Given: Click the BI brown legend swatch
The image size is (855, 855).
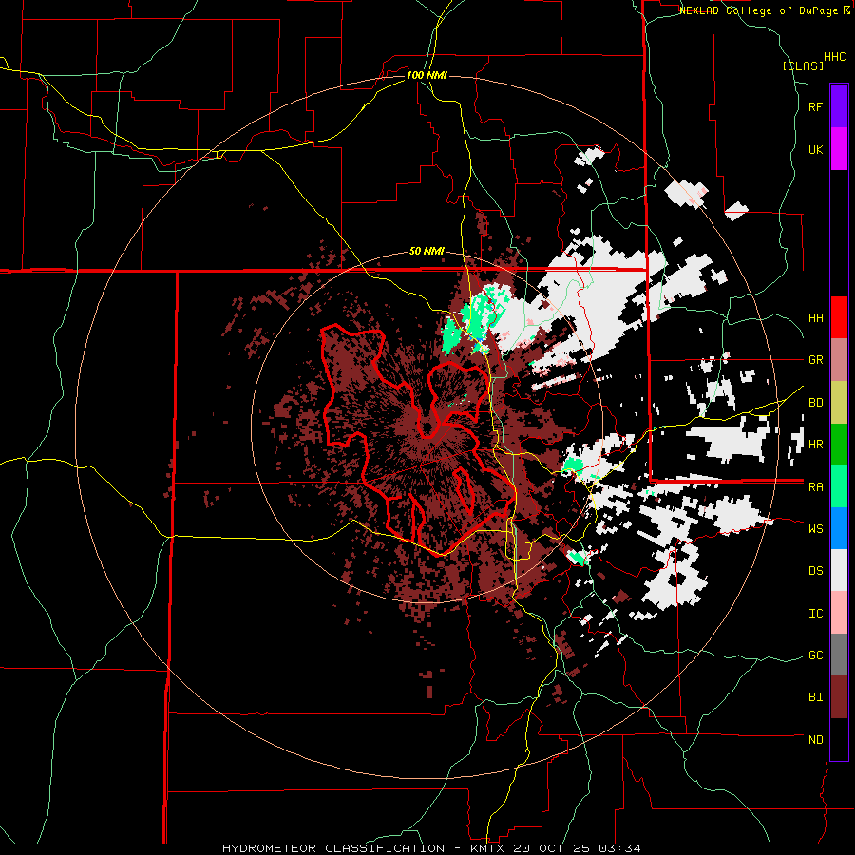Looking at the screenshot, I should click(839, 697).
